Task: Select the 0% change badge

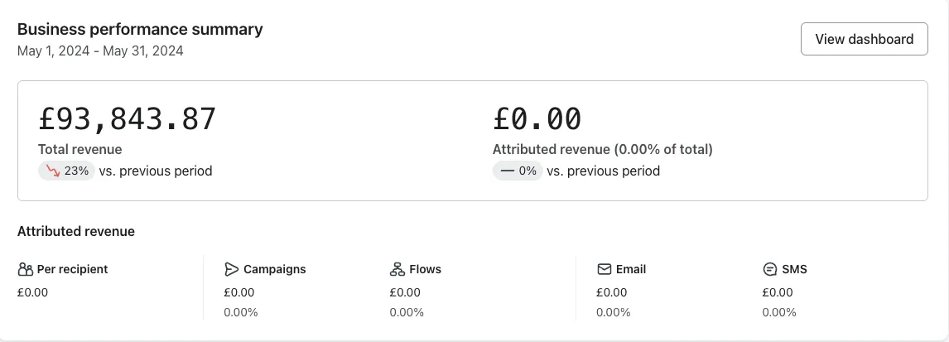Action: 518,171
